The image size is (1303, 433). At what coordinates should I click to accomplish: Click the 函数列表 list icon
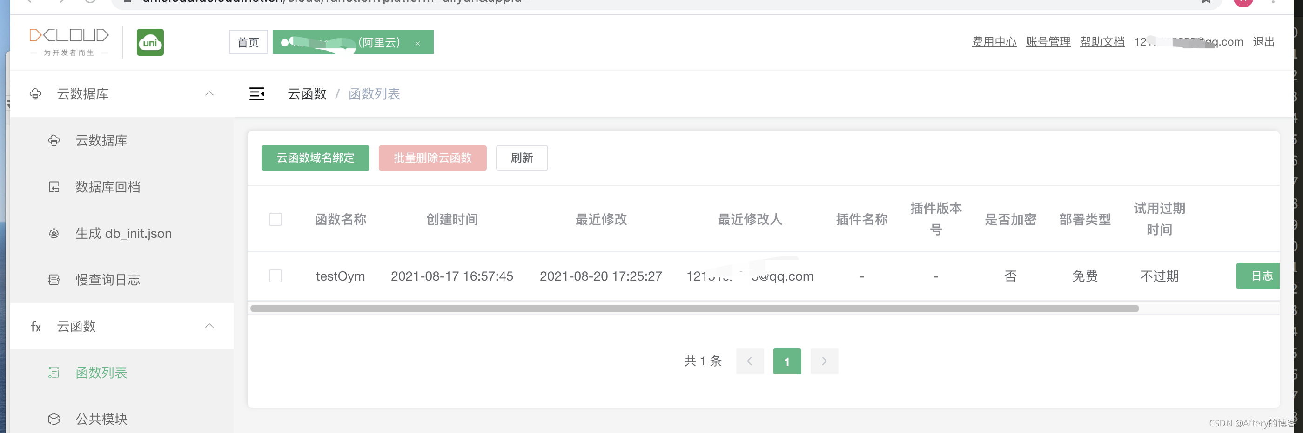click(x=54, y=373)
